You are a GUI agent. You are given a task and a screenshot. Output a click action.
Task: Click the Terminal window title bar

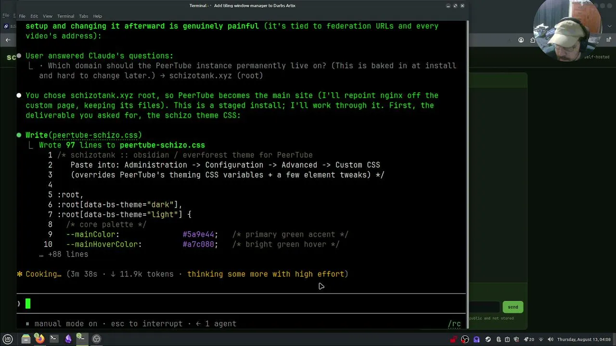coord(242,6)
